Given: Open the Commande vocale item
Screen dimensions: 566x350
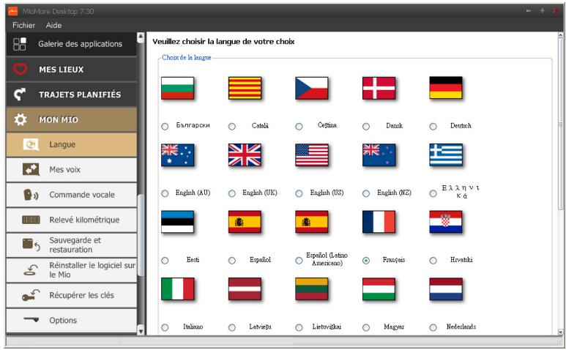Looking at the screenshot, I should pyautogui.click(x=72, y=195).
